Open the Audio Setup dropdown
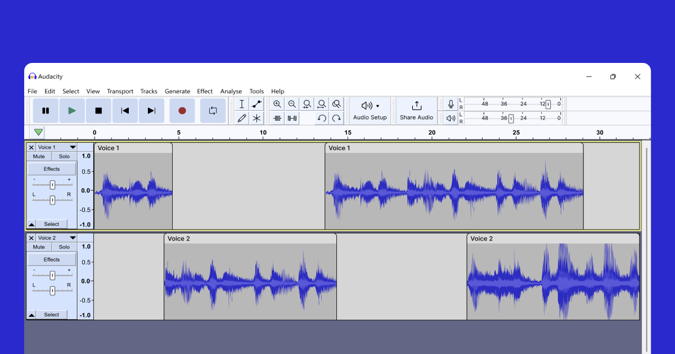Screen dimensions: 675x354 pos(370,110)
